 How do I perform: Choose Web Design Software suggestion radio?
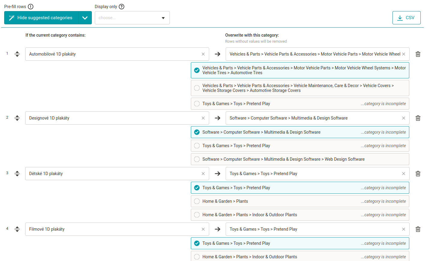tap(197, 159)
